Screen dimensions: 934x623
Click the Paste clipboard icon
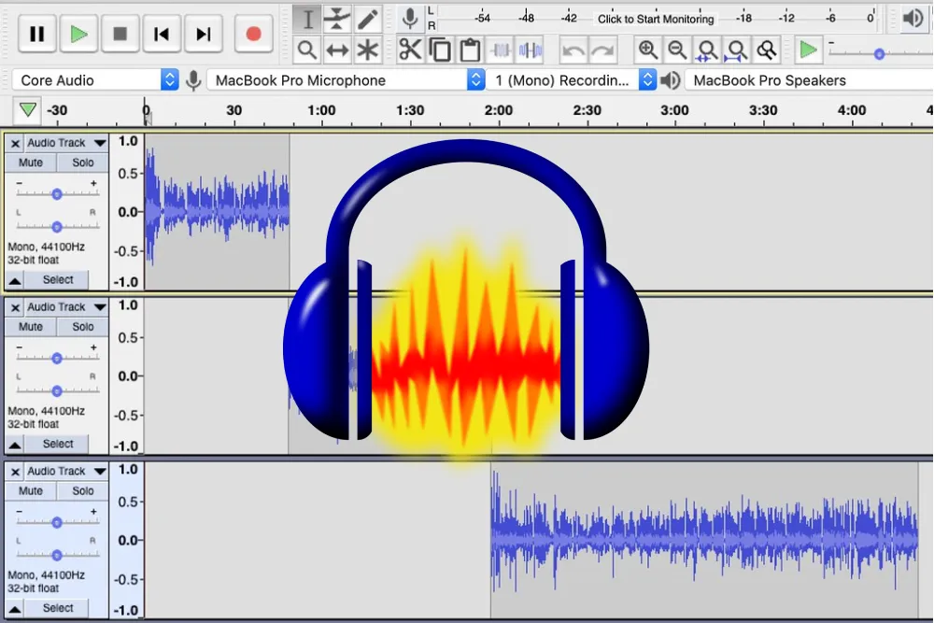(x=470, y=50)
